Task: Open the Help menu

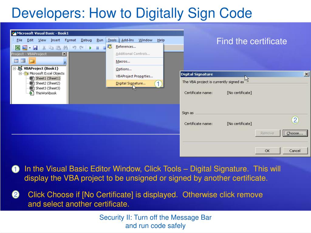Action: (161, 40)
